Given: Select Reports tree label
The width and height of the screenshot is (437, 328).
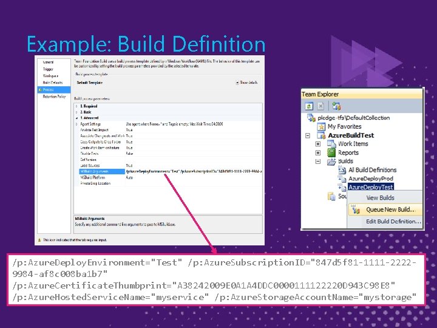Looking at the screenshot, I should point(348,152).
